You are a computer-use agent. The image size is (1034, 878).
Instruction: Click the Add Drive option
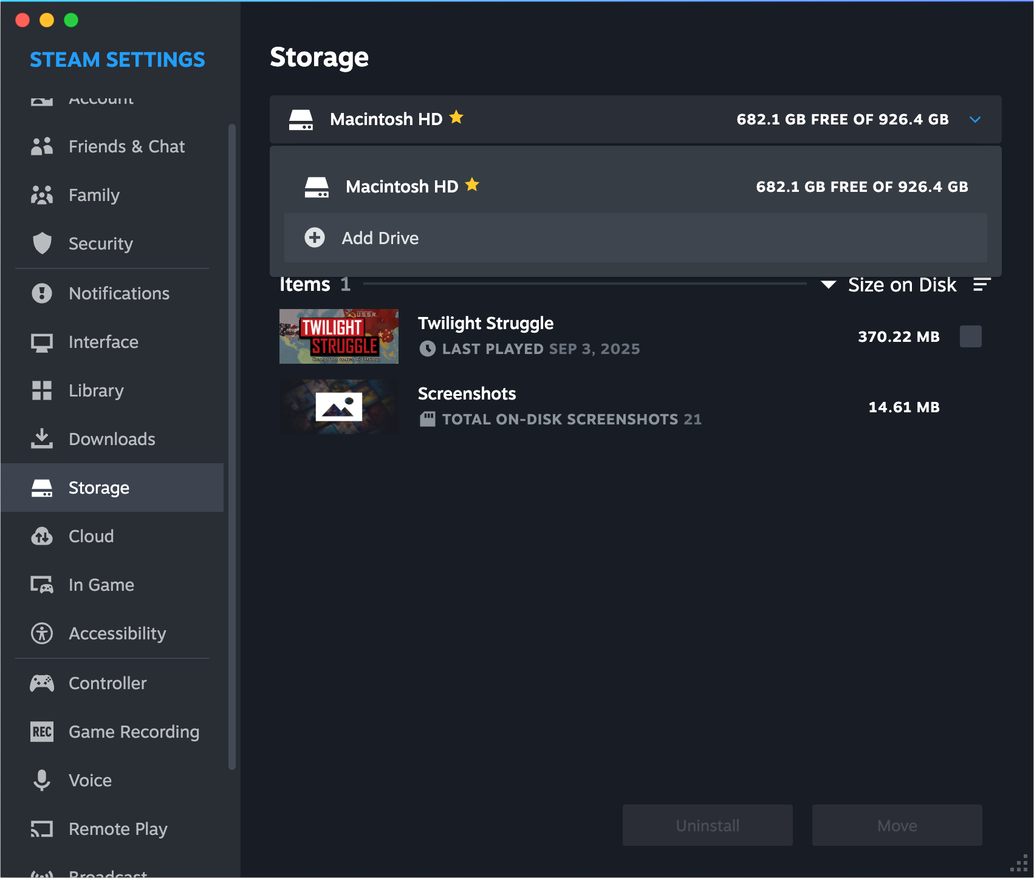pos(635,237)
